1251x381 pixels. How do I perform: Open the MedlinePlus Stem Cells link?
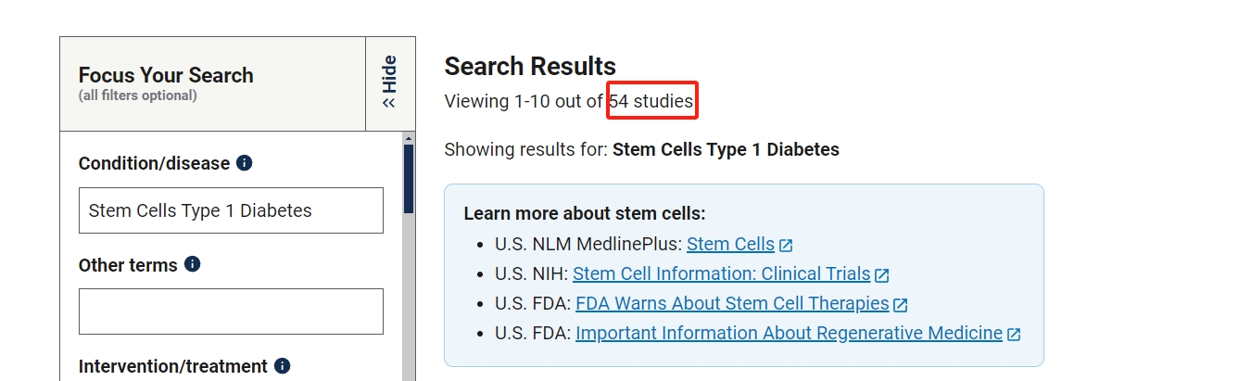tap(730, 245)
